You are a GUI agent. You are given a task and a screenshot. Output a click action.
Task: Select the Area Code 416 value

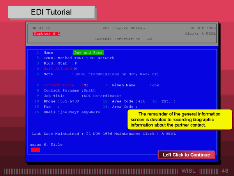click(142, 101)
